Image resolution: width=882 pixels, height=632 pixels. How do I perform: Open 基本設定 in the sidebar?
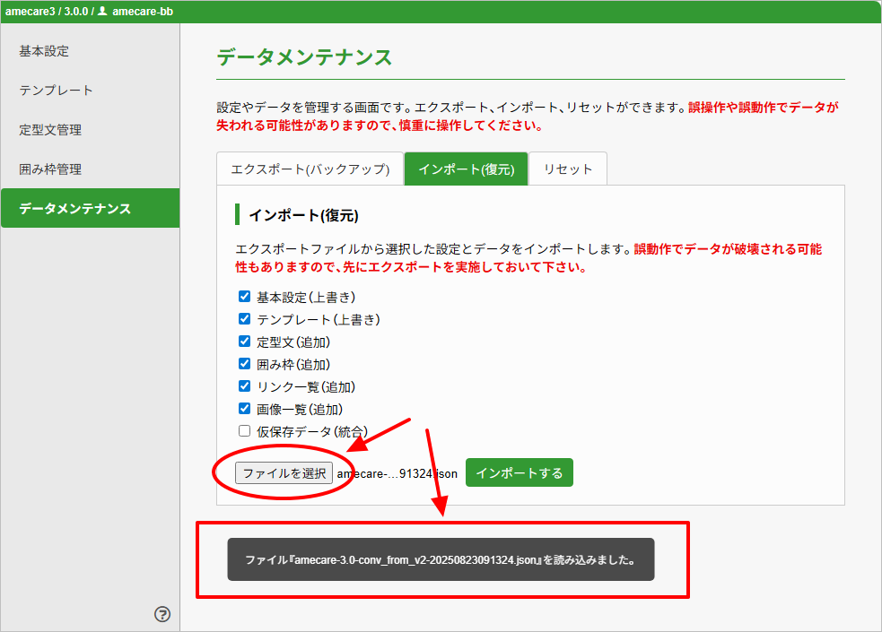[x=44, y=51]
